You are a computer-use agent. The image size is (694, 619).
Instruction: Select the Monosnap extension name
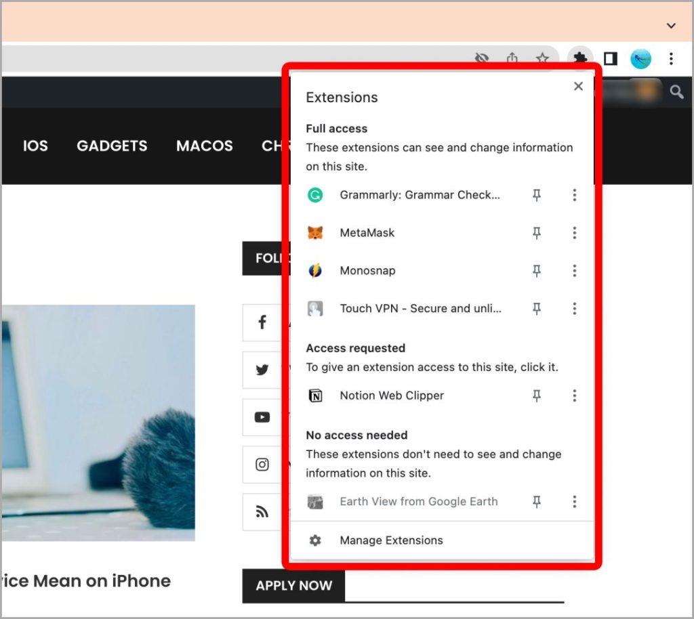(x=367, y=271)
